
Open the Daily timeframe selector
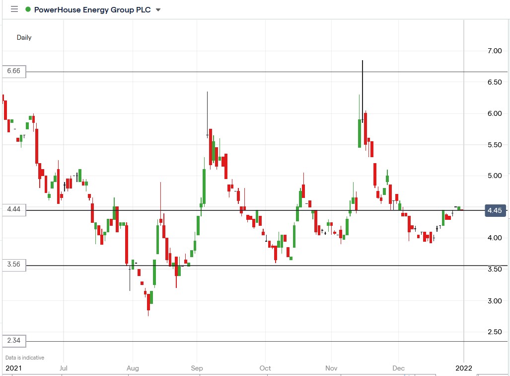pyautogui.click(x=24, y=37)
